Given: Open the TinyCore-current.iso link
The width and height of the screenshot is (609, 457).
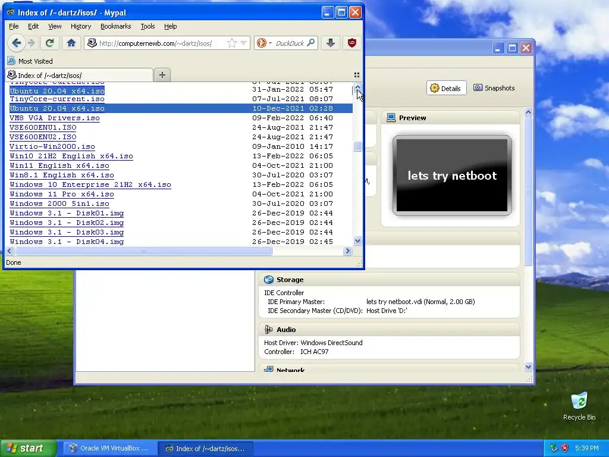Looking at the screenshot, I should pyautogui.click(x=57, y=99).
